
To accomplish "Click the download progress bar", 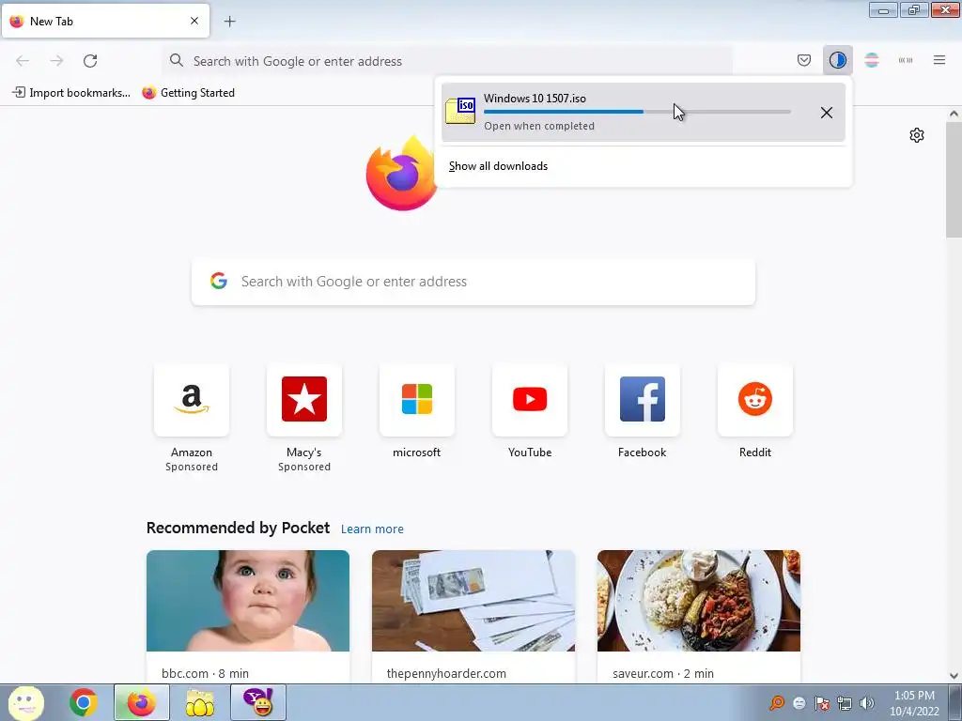I will pos(637,112).
